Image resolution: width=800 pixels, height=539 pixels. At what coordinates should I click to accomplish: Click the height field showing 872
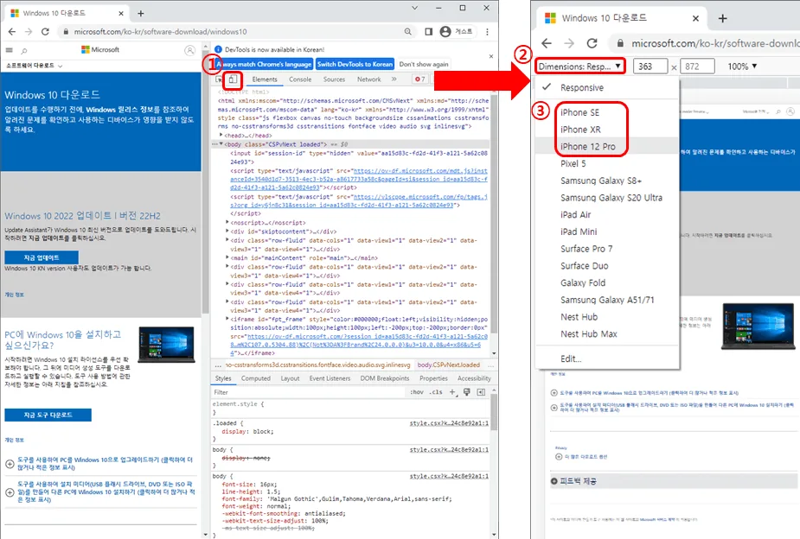(x=697, y=67)
